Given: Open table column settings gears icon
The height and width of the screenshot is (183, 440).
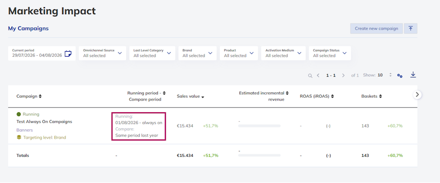Looking at the screenshot, I should (x=400, y=76).
